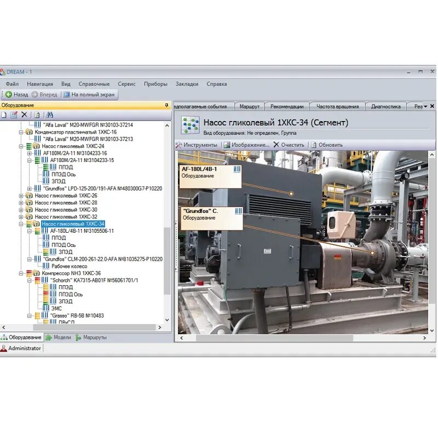
Task: Click the orange hotspot marker on the motor
Action: pos(291,194)
